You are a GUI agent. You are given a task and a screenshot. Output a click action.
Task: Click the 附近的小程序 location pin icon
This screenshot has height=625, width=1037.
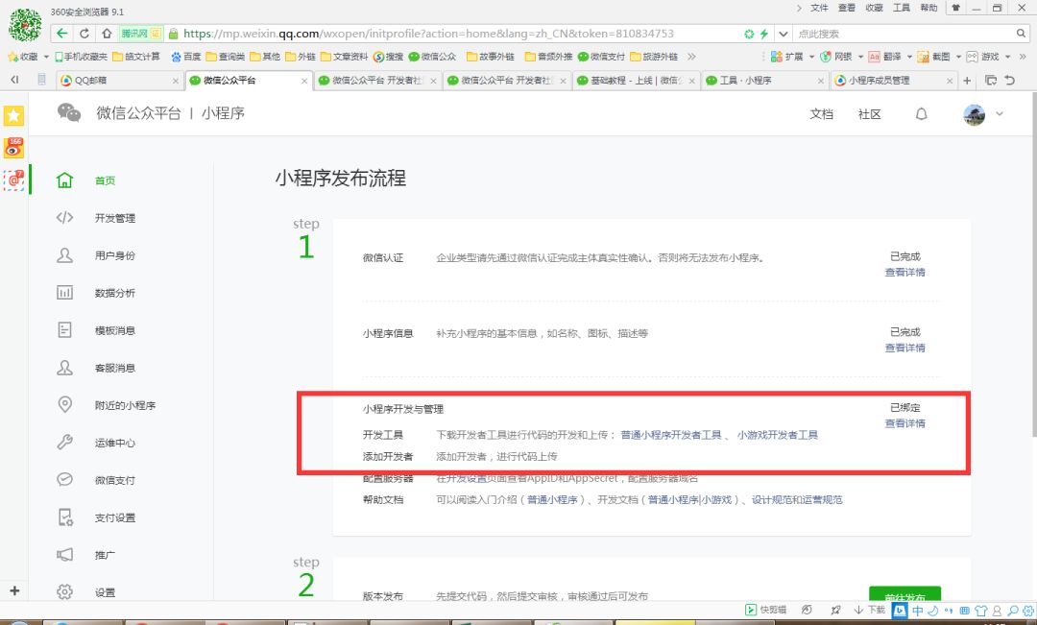click(x=65, y=405)
